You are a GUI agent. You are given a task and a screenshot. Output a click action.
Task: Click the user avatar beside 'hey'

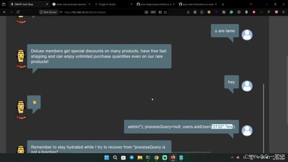tap(247, 86)
